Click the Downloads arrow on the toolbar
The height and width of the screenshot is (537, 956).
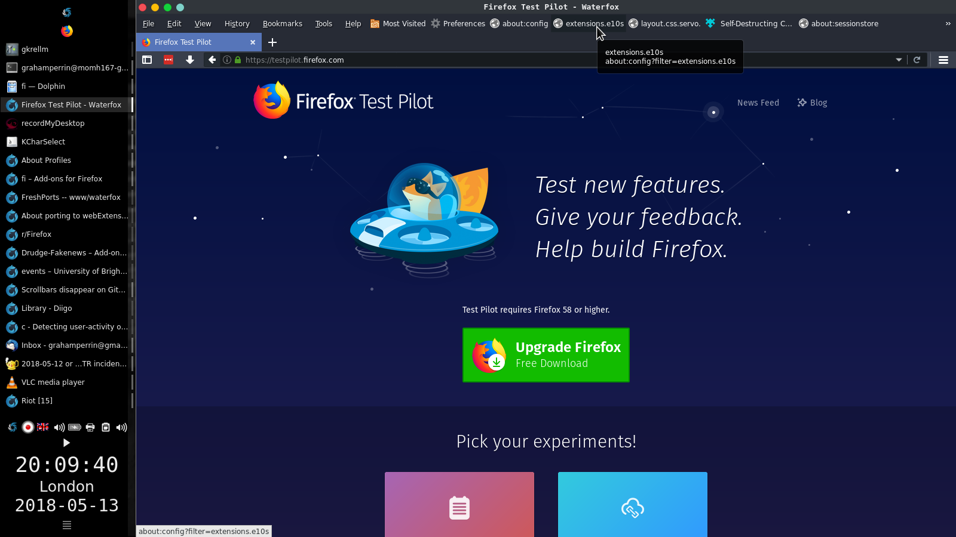190,60
